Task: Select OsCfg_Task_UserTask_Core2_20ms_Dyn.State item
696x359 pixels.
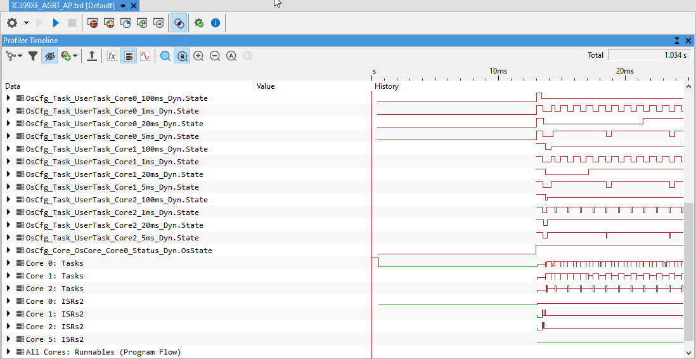Action: tap(115, 225)
